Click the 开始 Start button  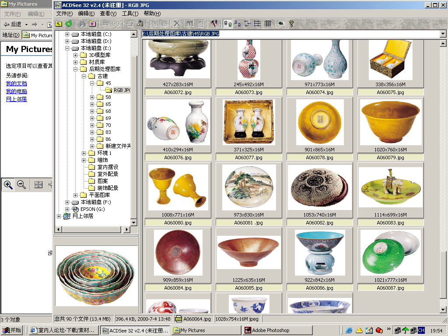click(12, 330)
